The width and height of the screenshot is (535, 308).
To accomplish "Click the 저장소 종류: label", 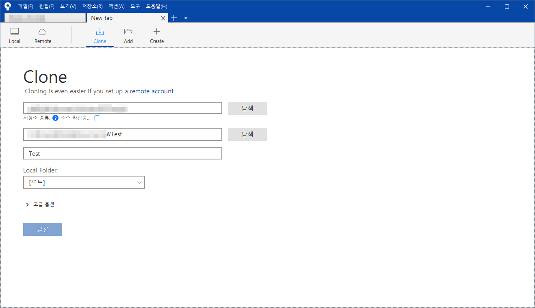I will 37,118.
